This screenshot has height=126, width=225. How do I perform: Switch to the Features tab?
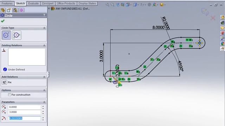(x=7, y=3)
